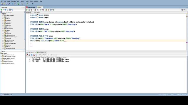This screenshot has height=105, width=188.
Task: Click the pin icon in Query Result toolbar
Action: click(x=27, y=55)
